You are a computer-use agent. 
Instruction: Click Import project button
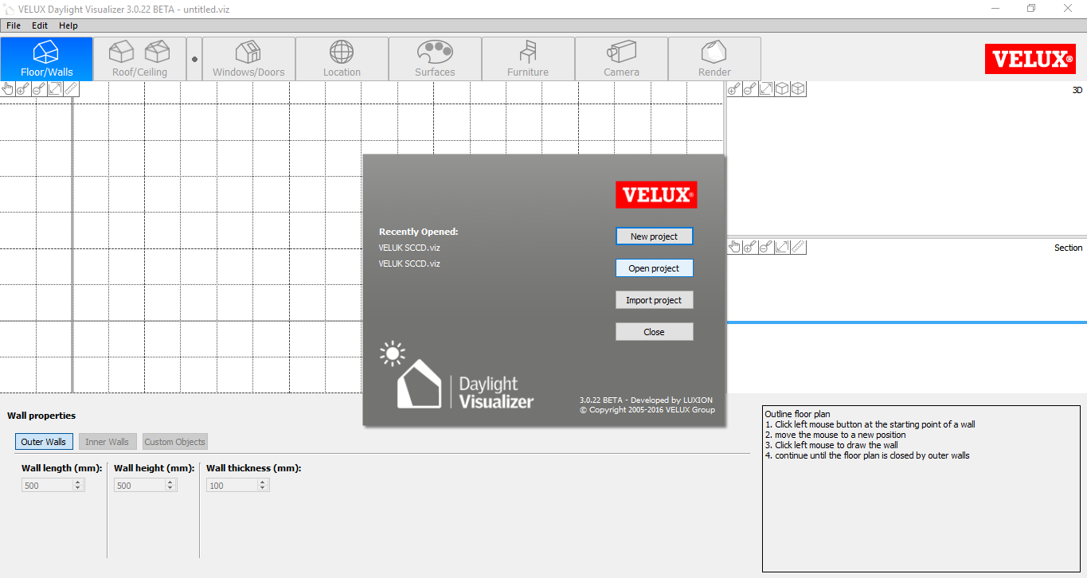[x=655, y=300]
